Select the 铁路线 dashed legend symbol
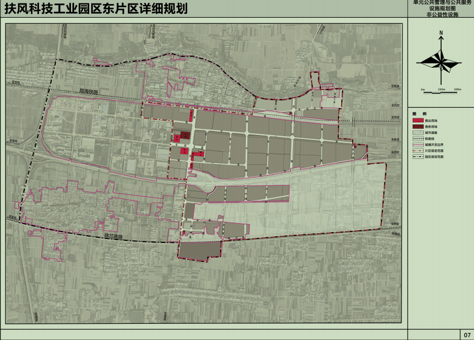 click(418, 139)
